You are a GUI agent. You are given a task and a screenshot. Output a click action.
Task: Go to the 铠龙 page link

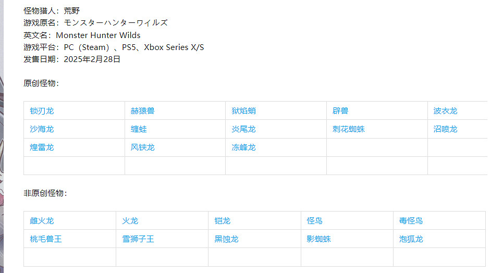tap(223, 221)
